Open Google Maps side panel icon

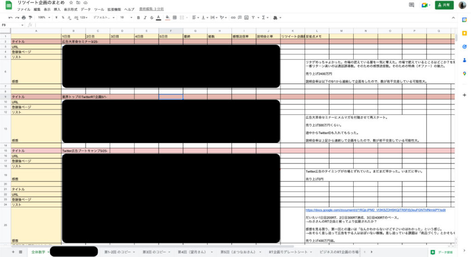[x=465, y=73]
